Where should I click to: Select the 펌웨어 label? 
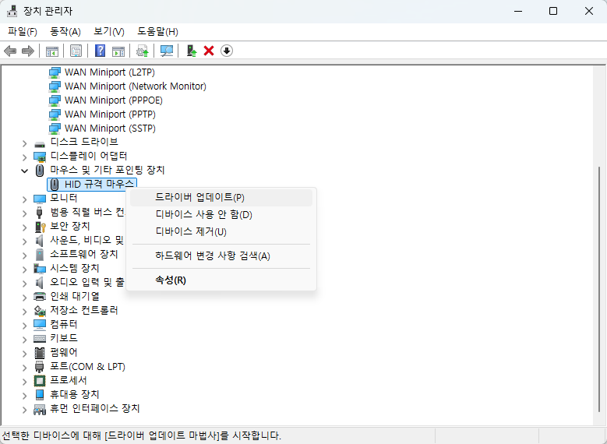[x=64, y=353]
